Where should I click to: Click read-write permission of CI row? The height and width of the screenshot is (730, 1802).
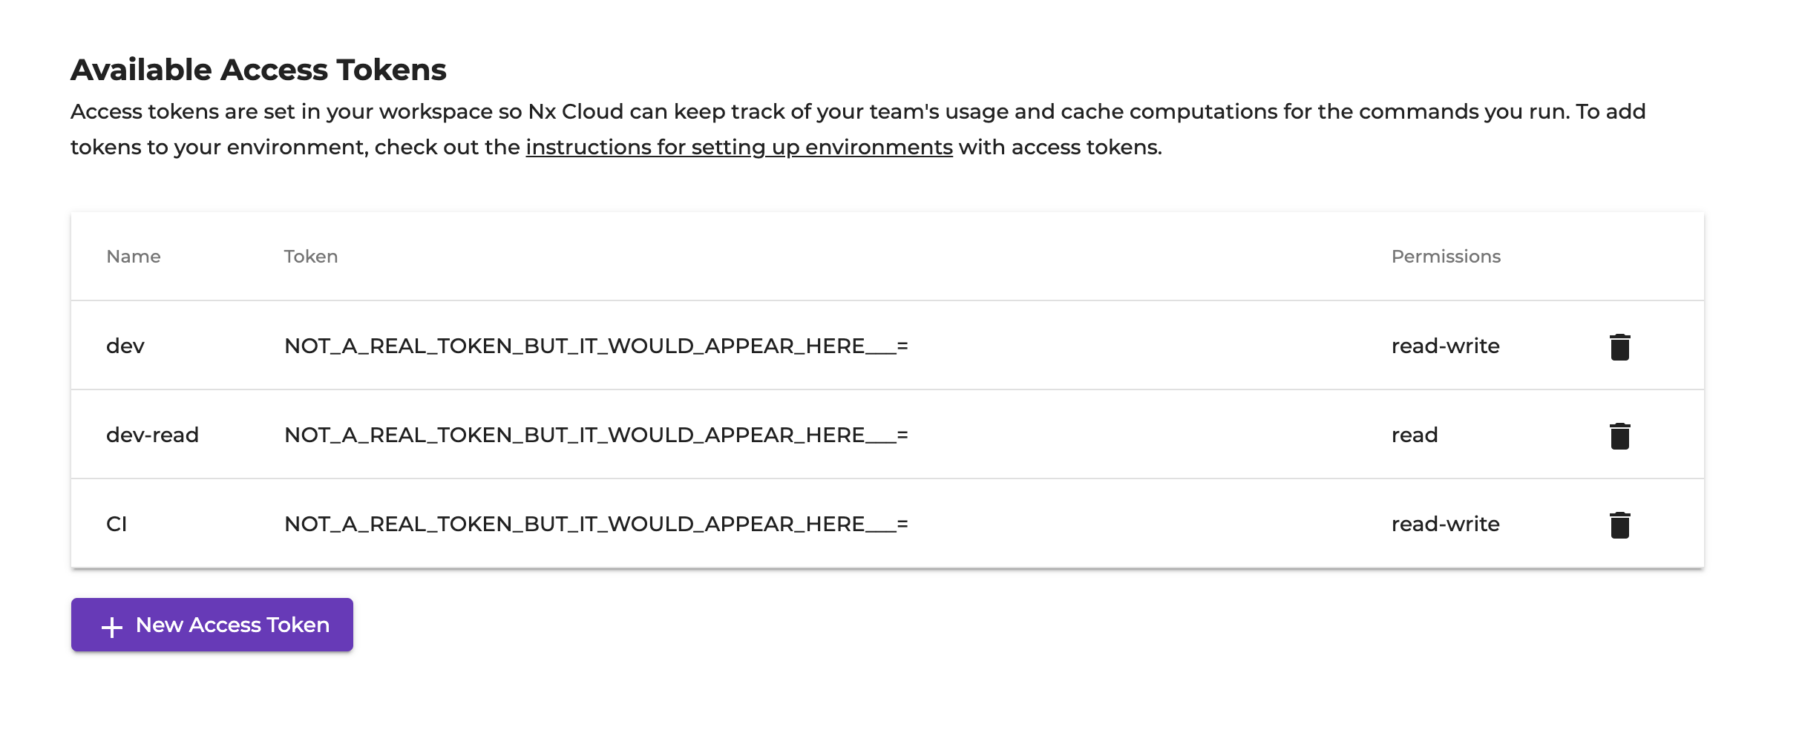pos(1445,524)
